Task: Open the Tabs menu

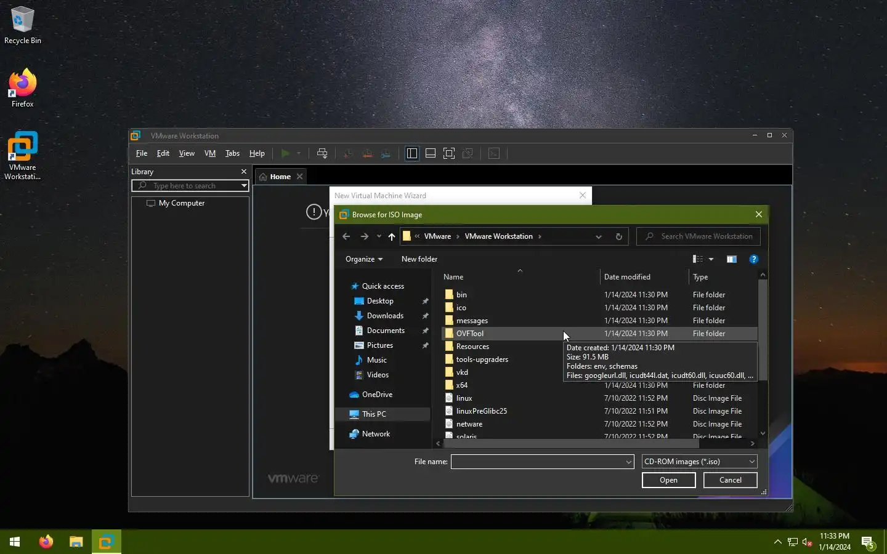Action: 232,153
